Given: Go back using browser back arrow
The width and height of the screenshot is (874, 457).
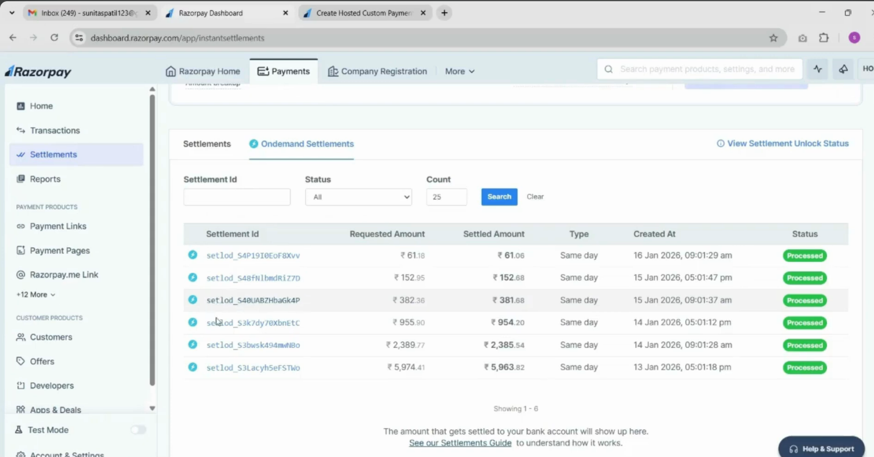Looking at the screenshot, I should (13, 38).
